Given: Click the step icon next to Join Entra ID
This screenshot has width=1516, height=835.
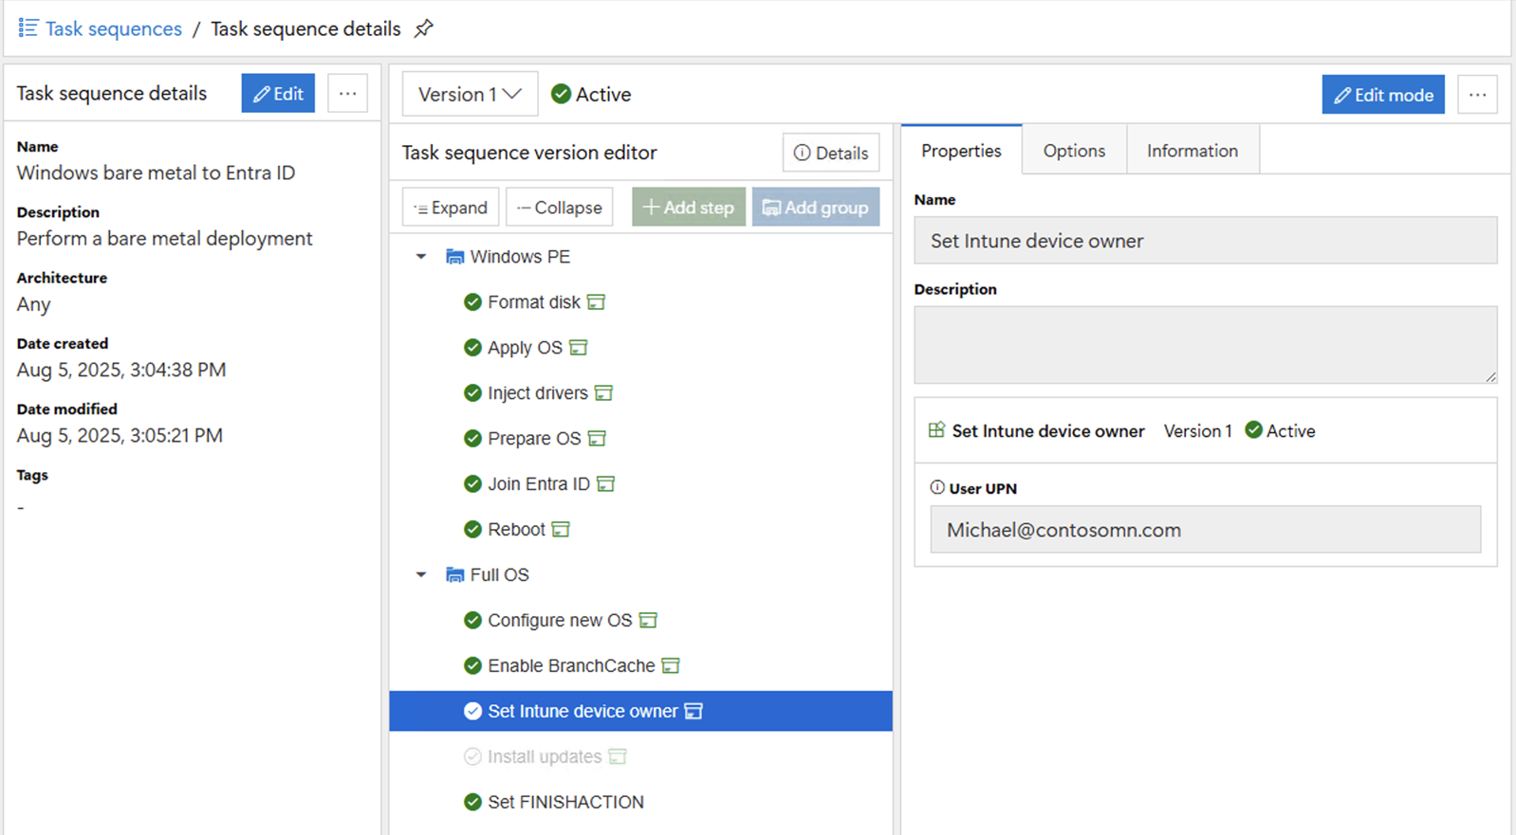Looking at the screenshot, I should 605,484.
